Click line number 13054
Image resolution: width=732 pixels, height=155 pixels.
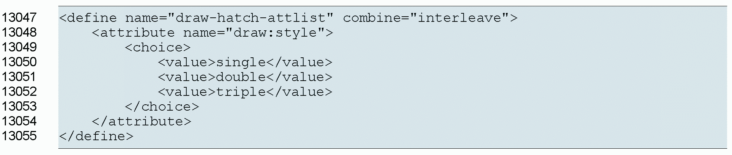pyautogui.click(x=19, y=121)
